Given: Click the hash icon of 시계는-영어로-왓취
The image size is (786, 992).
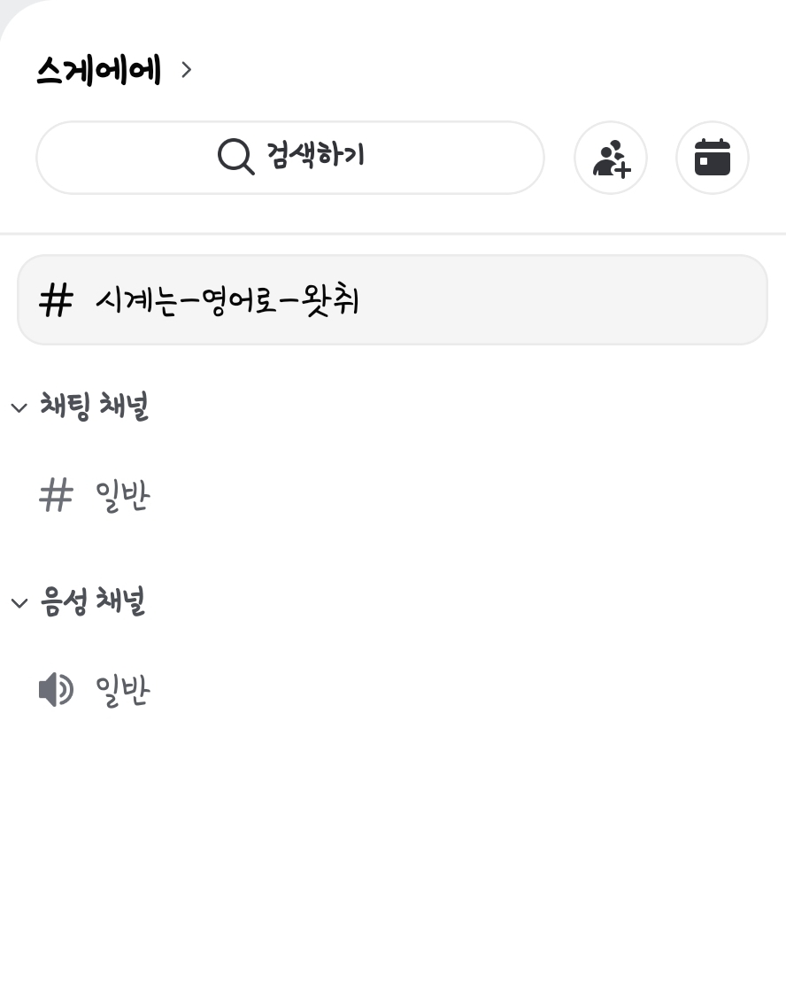Looking at the screenshot, I should (x=57, y=300).
